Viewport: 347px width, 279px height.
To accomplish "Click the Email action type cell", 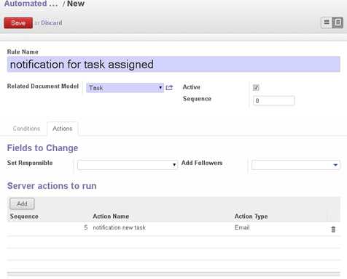I will [x=242, y=227].
